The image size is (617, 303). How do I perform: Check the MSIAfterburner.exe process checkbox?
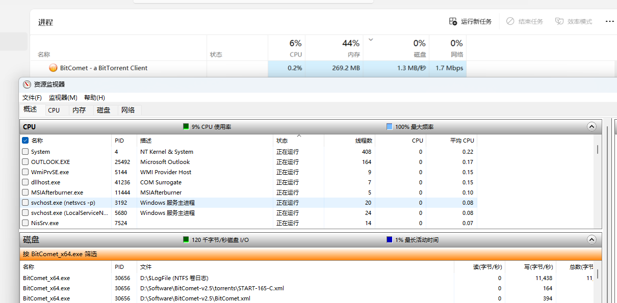tap(25, 192)
